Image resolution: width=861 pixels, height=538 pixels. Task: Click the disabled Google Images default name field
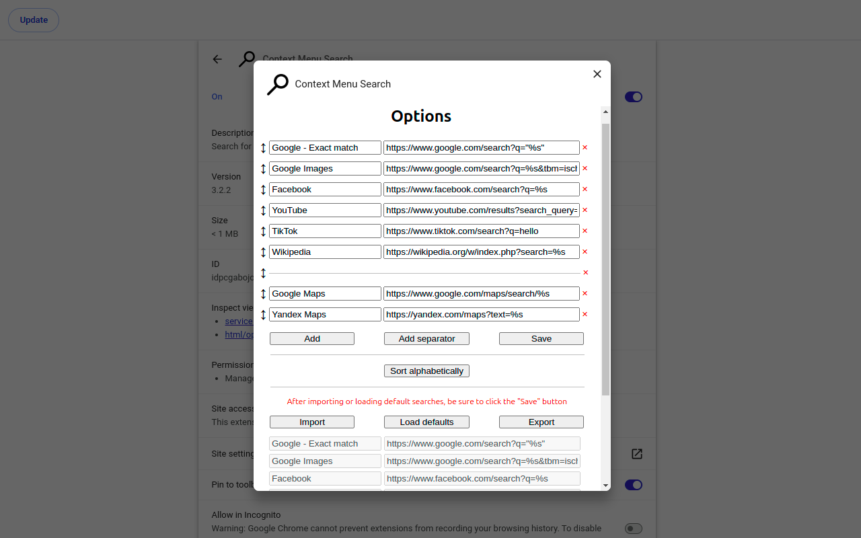pyautogui.click(x=325, y=461)
